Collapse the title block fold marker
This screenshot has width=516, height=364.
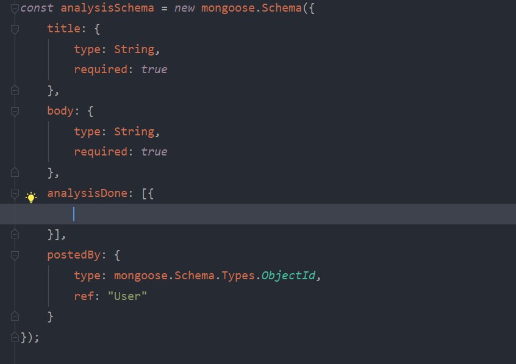coord(15,29)
